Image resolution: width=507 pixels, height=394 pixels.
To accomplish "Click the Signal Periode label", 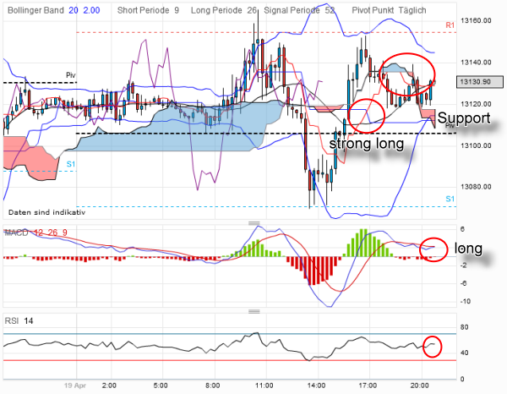I will coord(292,10).
